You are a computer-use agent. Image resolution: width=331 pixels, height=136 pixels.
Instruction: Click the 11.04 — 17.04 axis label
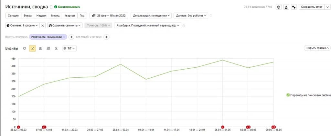tap(172, 130)
